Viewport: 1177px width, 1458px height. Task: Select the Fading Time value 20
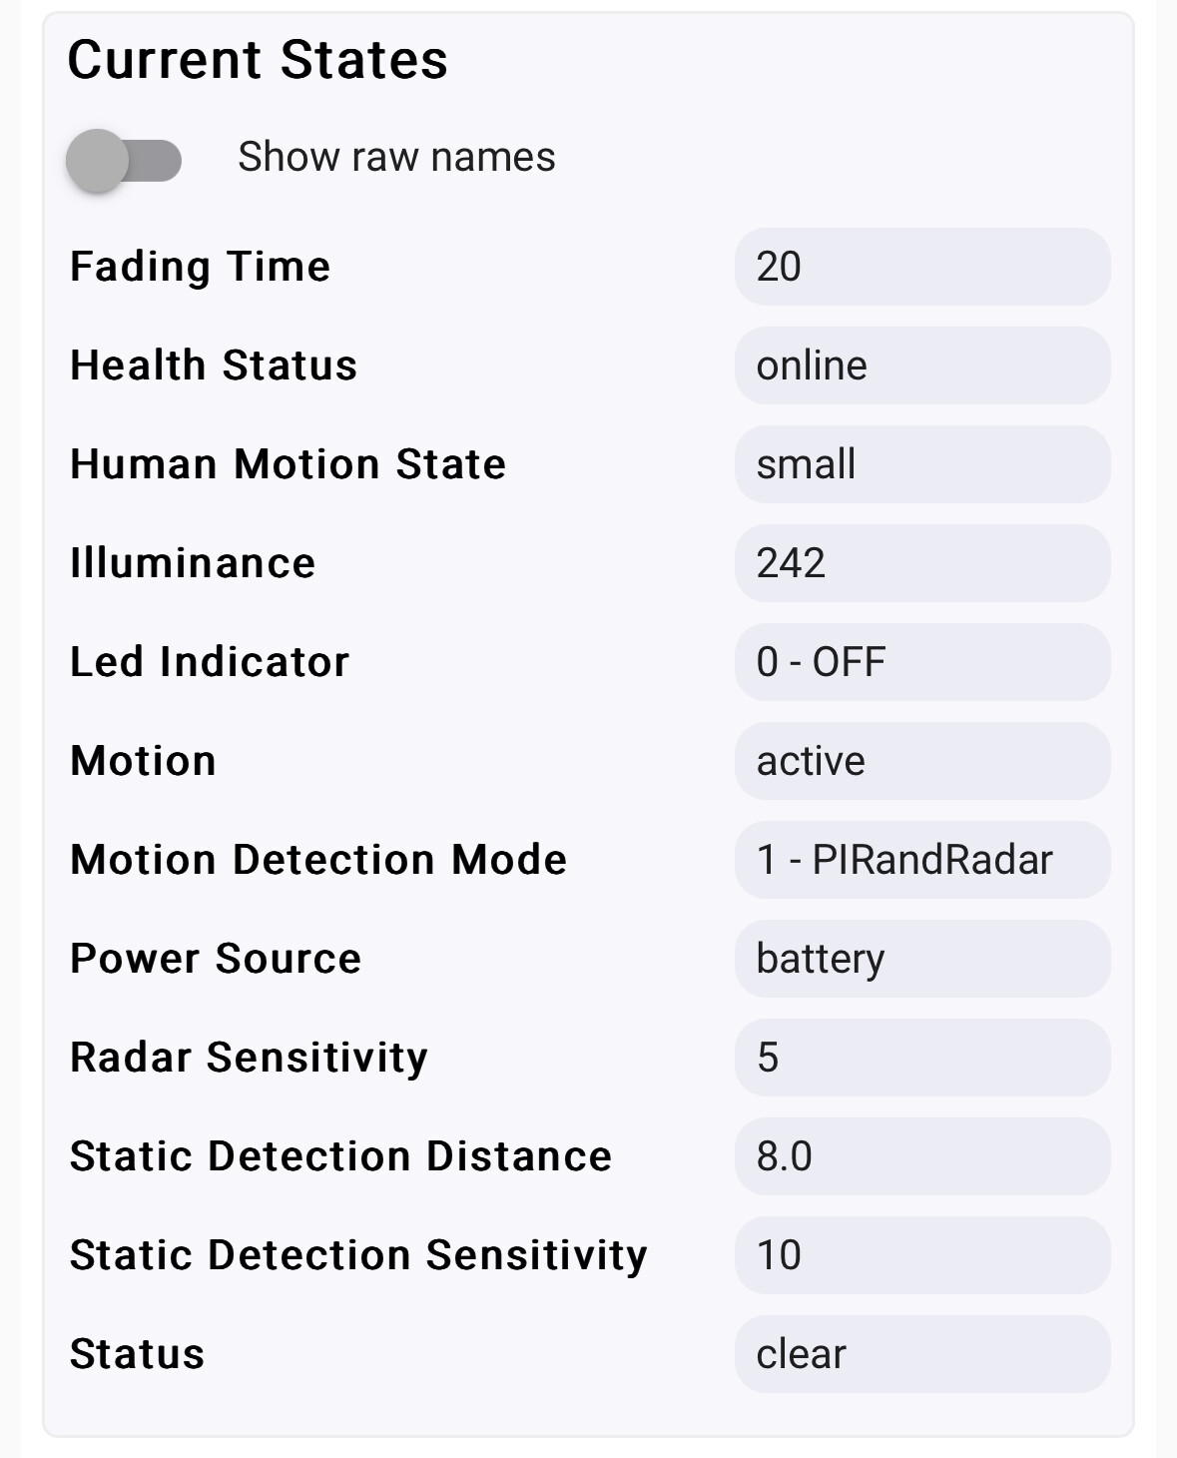click(x=922, y=267)
